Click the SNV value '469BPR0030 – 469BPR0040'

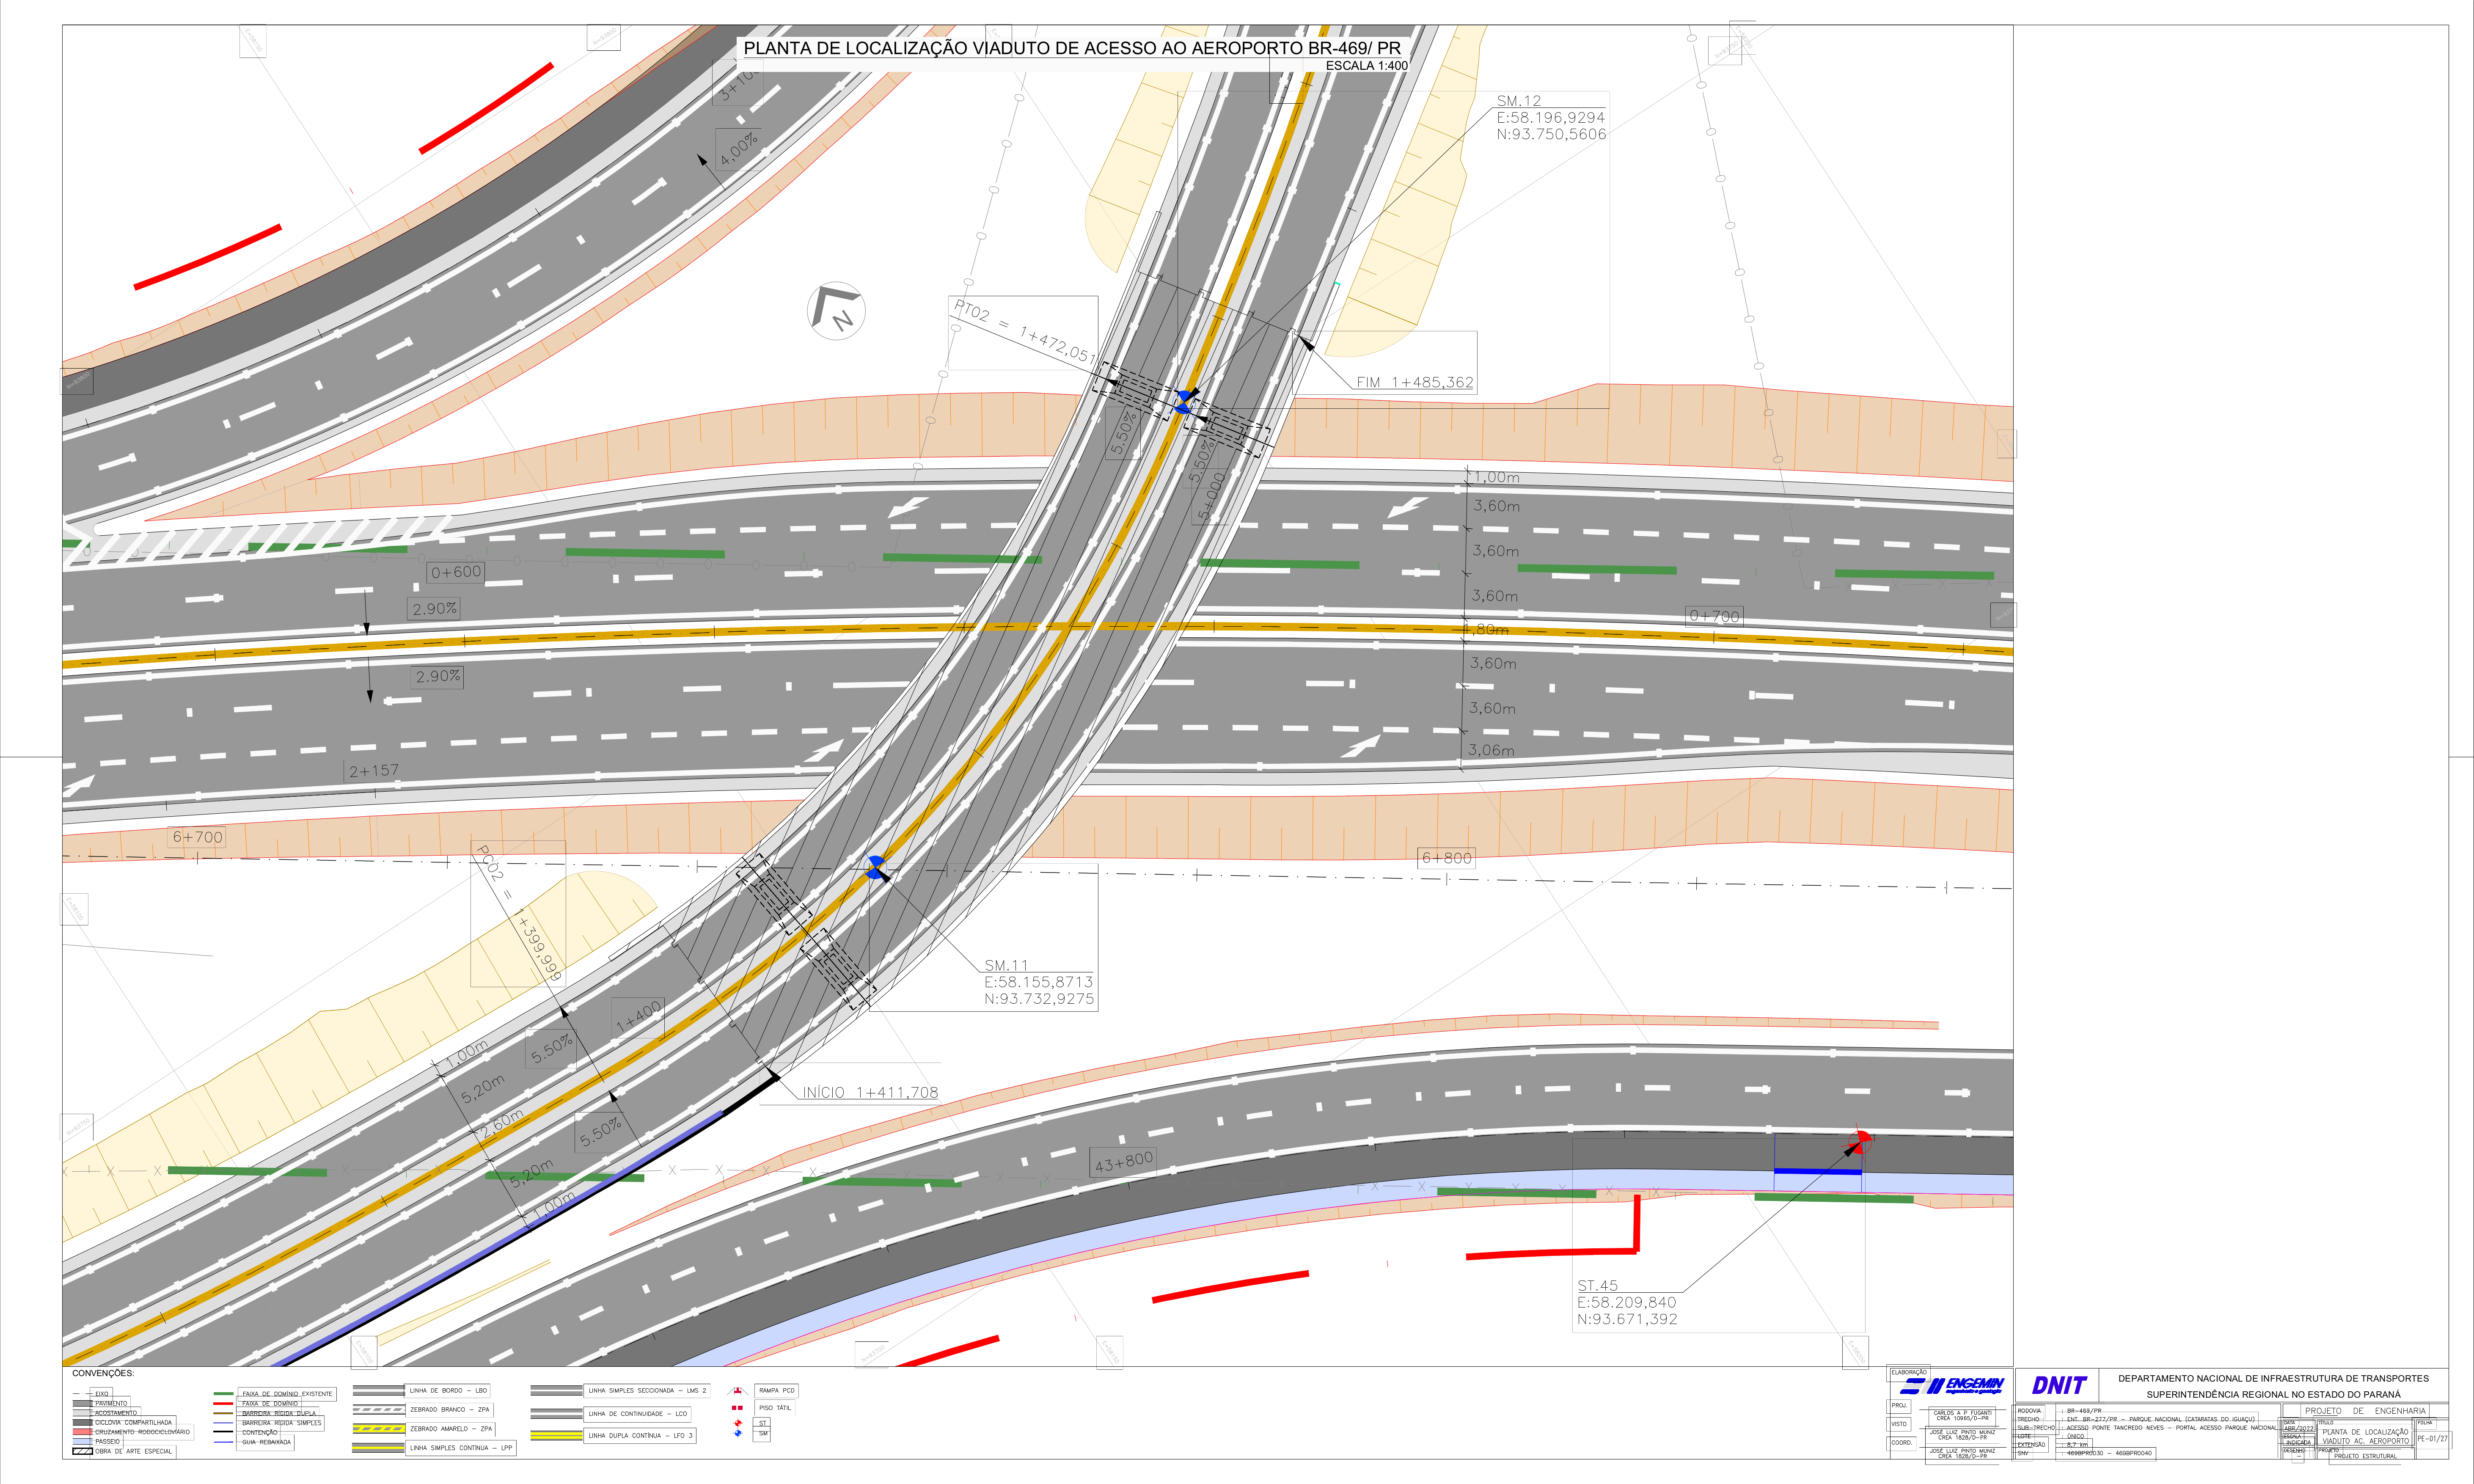click(x=2109, y=1453)
